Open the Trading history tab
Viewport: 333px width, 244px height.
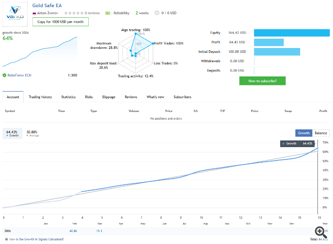pyautogui.click(x=40, y=97)
